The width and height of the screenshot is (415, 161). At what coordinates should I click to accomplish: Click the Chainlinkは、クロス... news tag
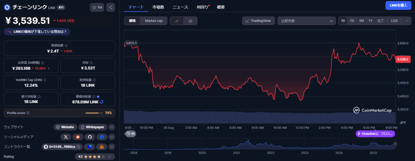coord(375,134)
